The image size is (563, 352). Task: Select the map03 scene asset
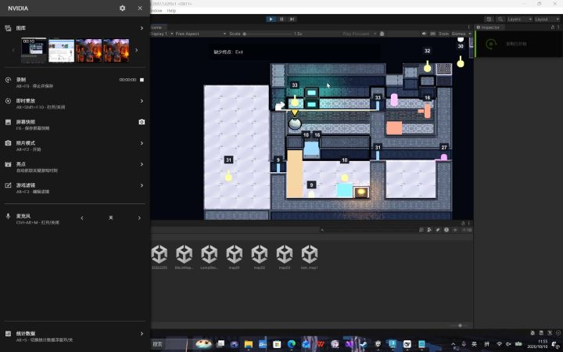285,257
